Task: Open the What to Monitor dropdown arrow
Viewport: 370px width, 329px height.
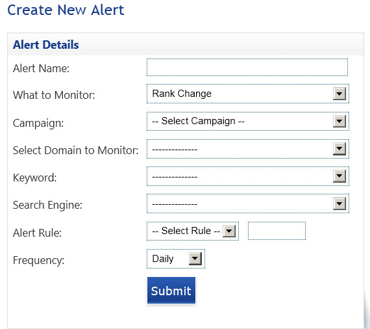Action: (339, 94)
